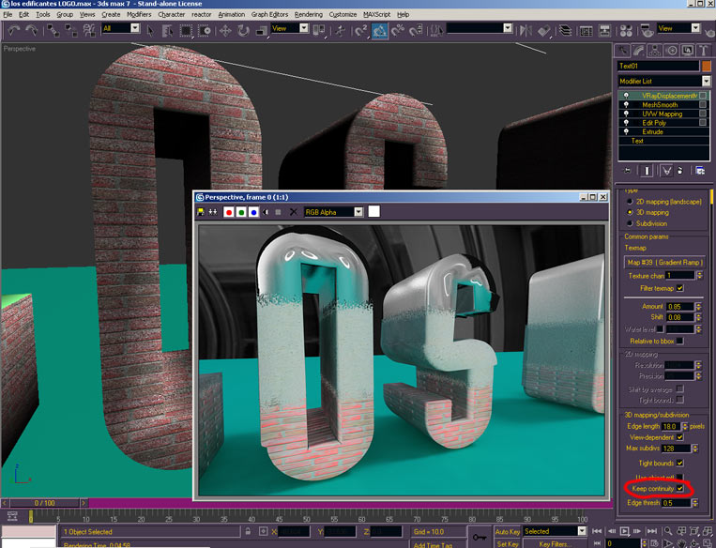The image size is (716, 548).
Task: Open Curve Editor icon in toolbar
Action: pos(586,31)
